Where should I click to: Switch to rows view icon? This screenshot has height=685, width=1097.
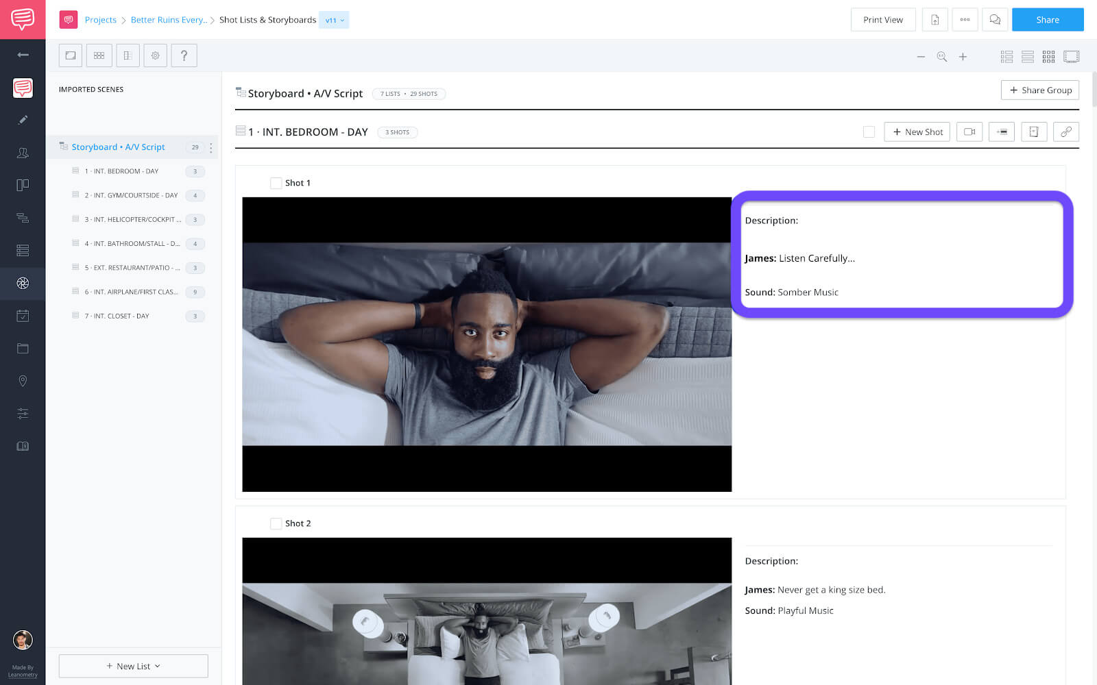coord(1028,57)
